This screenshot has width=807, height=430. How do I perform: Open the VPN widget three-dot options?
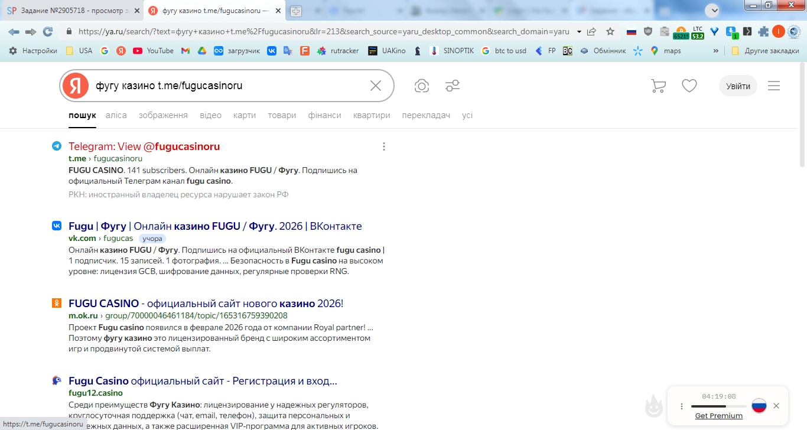click(682, 406)
